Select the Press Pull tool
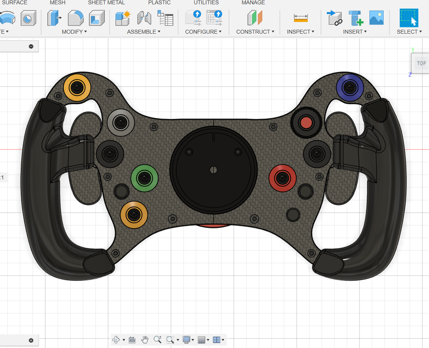The width and height of the screenshot is (429, 348). tap(54, 18)
